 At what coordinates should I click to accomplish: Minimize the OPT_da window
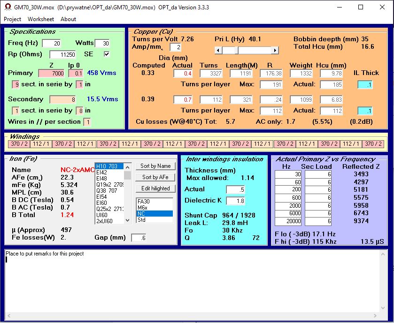[340, 7]
